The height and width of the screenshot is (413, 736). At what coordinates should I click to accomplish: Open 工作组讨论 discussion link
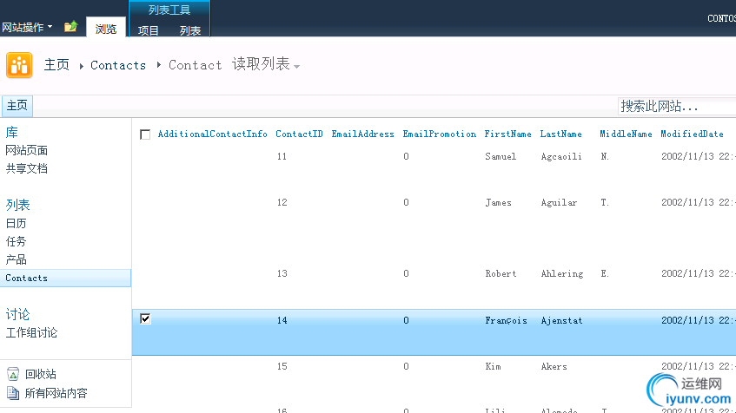pyautogui.click(x=31, y=333)
